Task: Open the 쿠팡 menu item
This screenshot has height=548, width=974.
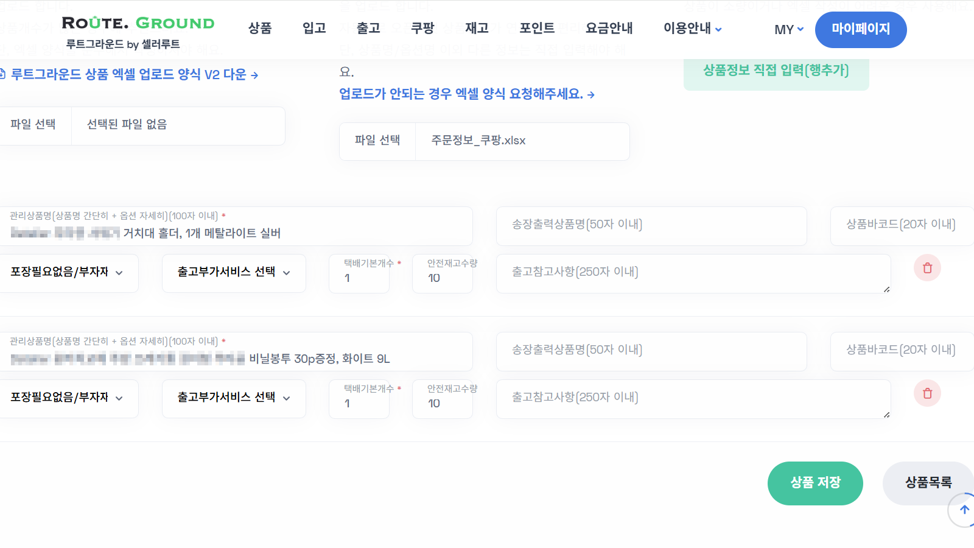Action: pyautogui.click(x=422, y=28)
